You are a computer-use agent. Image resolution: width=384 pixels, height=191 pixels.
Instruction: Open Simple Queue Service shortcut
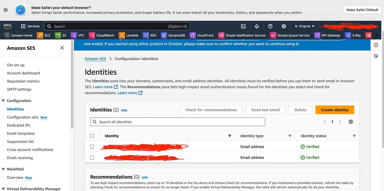[x=290, y=35]
